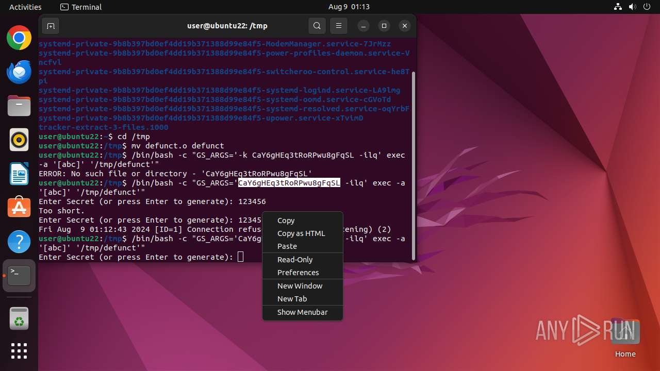Choose Copy from the context menu

pyautogui.click(x=303, y=220)
